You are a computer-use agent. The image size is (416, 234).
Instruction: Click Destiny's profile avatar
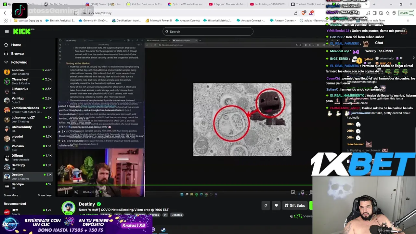point(68,208)
